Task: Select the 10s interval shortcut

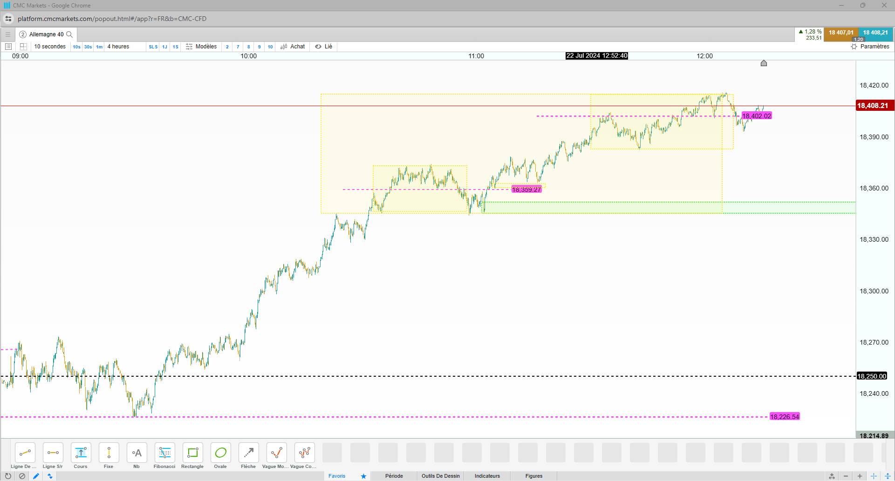Action: (76, 47)
